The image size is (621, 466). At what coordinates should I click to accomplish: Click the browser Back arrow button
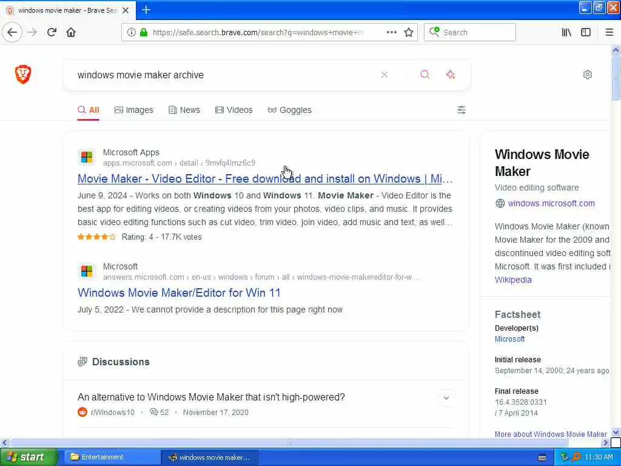coord(12,33)
